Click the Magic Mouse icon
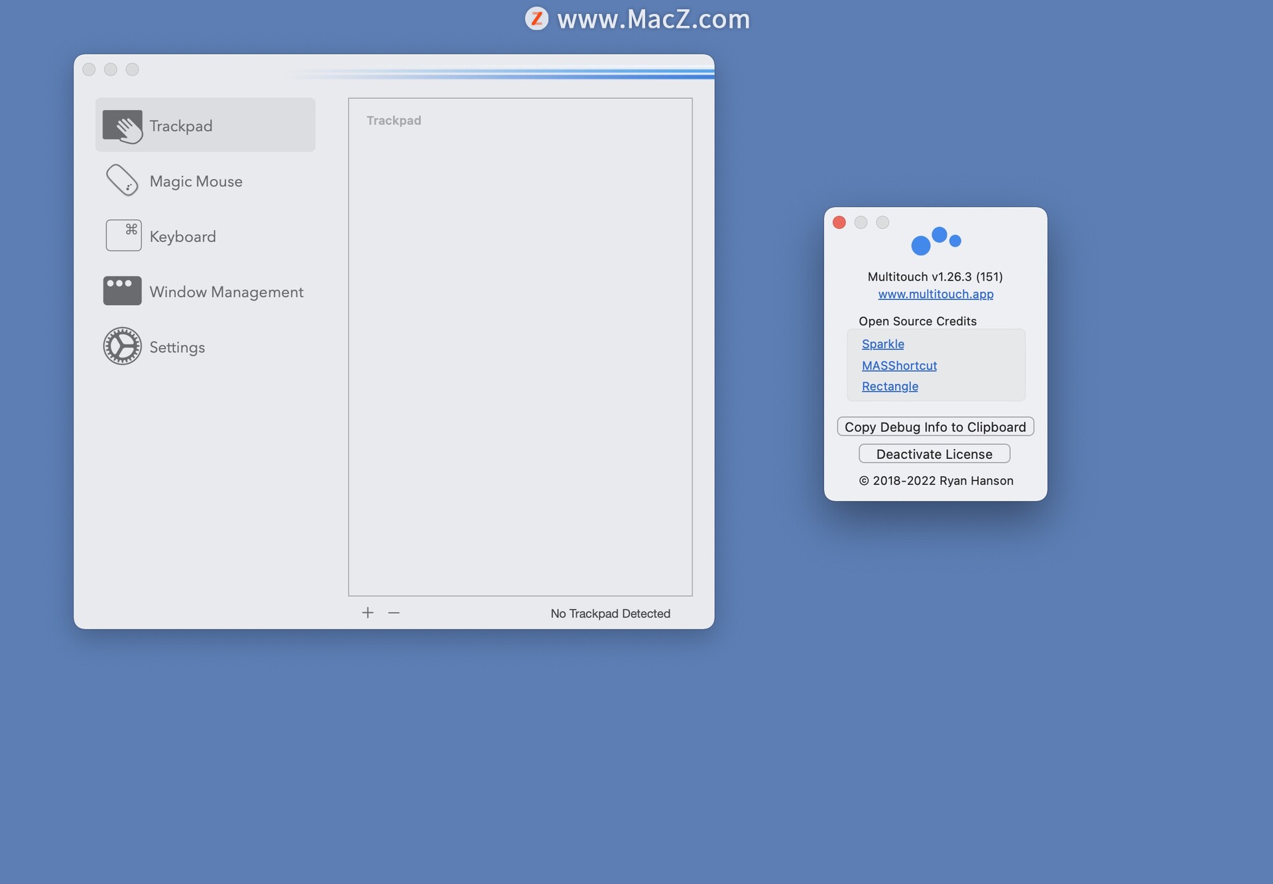The width and height of the screenshot is (1273, 884). click(123, 180)
